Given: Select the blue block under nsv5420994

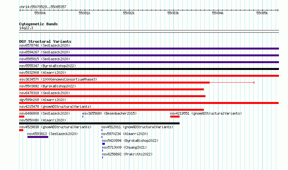Looking at the screenshot, I should [104, 144].
